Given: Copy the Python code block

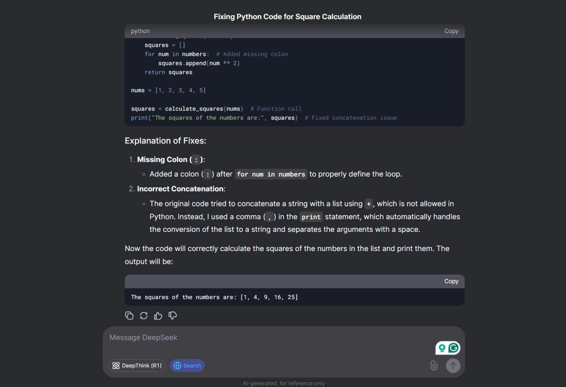Looking at the screenshot, I should (451, 31).
